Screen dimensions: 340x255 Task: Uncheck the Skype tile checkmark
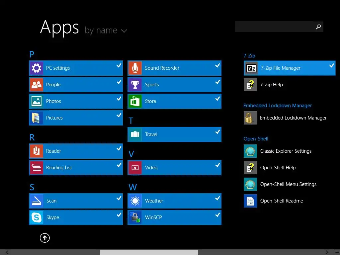119,215
